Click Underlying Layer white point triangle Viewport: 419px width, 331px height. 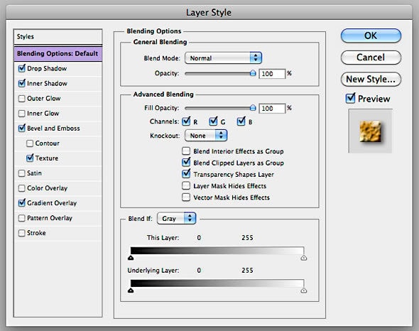303,291
